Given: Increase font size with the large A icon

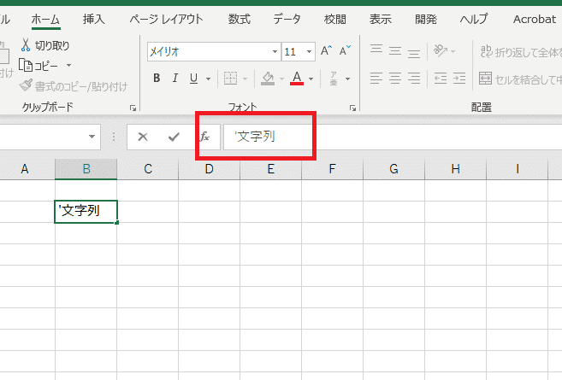Looking at the screenshot, I should (326, 51).
